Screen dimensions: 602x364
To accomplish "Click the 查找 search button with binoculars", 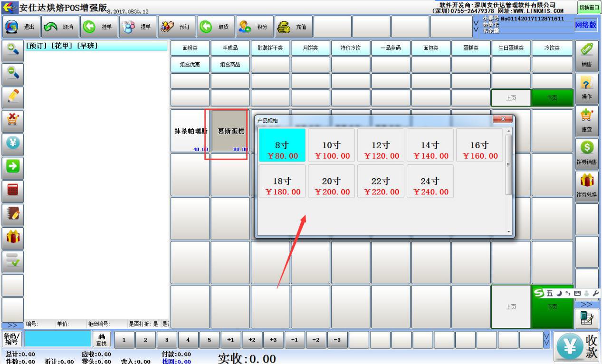I will pyautogui.click(x=101, y=339).
